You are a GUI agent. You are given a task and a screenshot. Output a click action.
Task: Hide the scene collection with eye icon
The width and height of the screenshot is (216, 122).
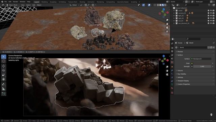211,11
